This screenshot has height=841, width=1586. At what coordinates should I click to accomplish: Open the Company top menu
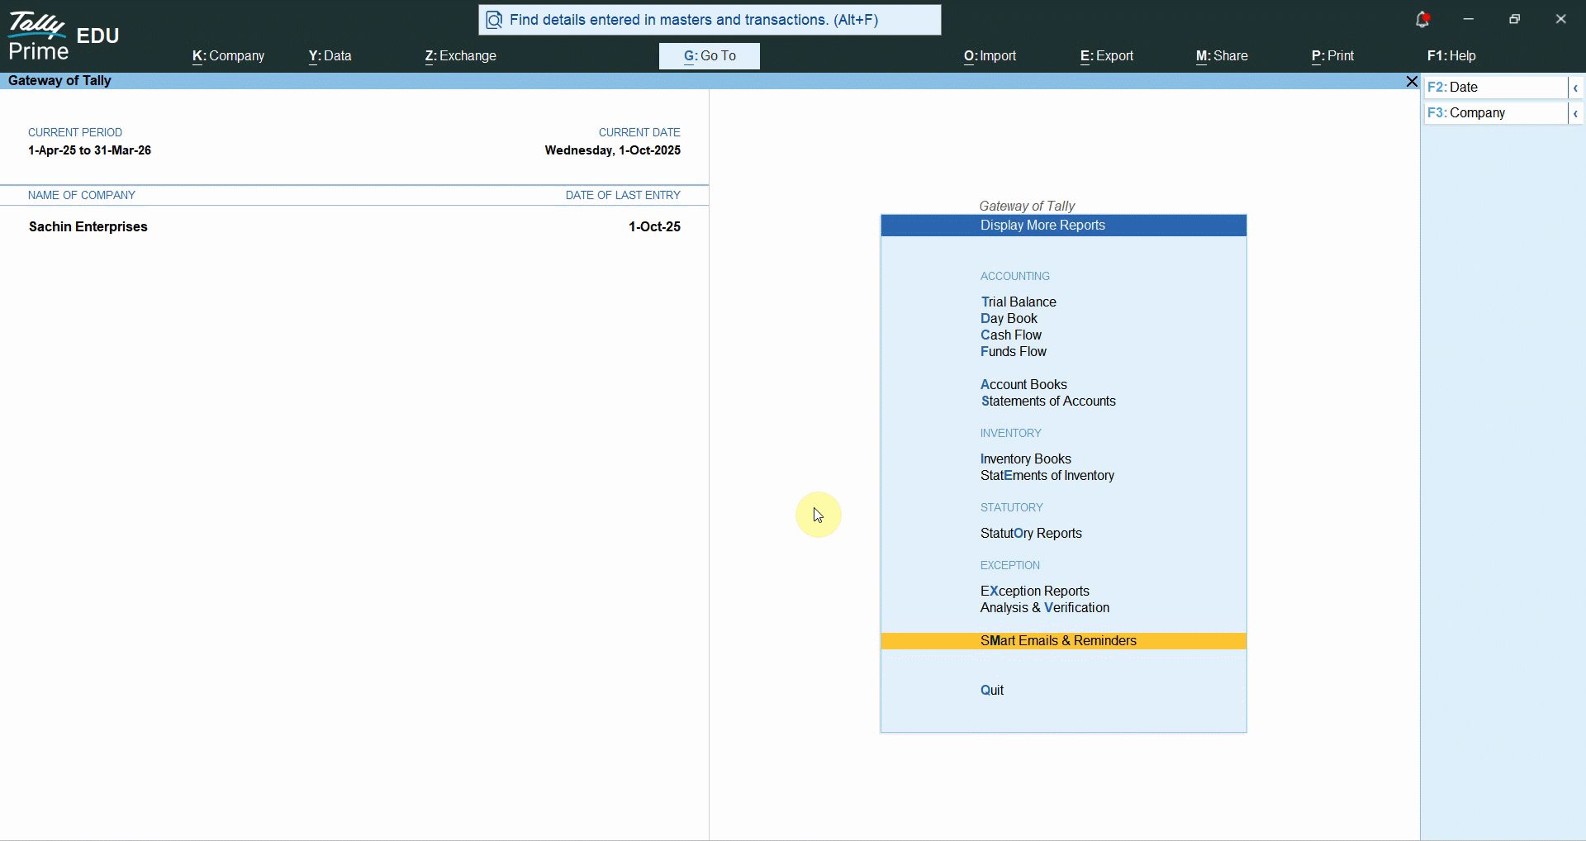228,56
